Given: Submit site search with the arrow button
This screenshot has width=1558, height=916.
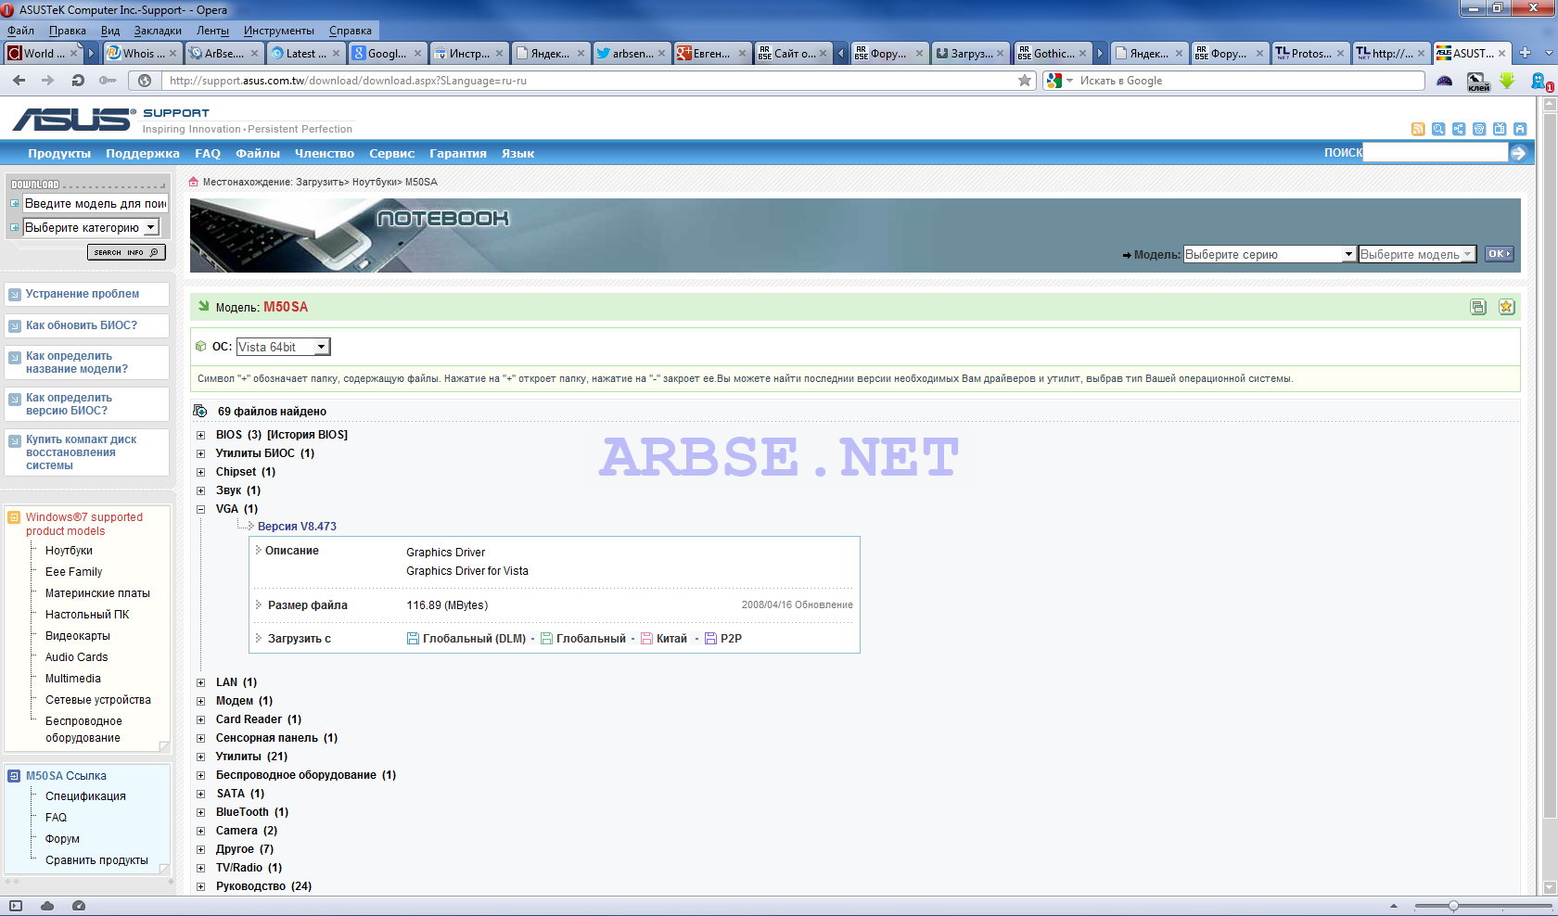Looking at the screenshot, I should (1518, 153).
